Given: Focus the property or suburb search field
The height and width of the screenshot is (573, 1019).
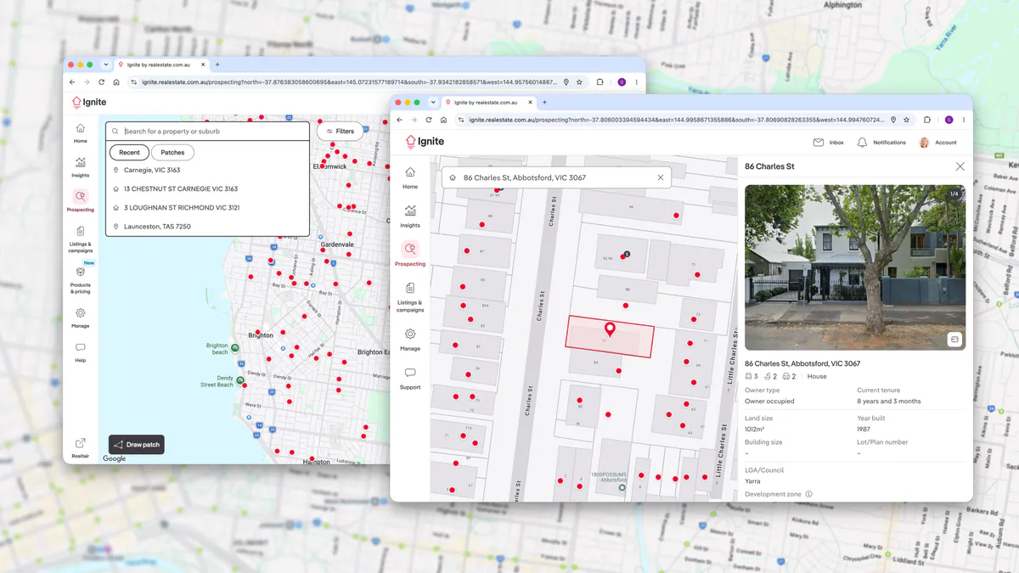Looking at the screenshot, I should (x=208, y=132).
